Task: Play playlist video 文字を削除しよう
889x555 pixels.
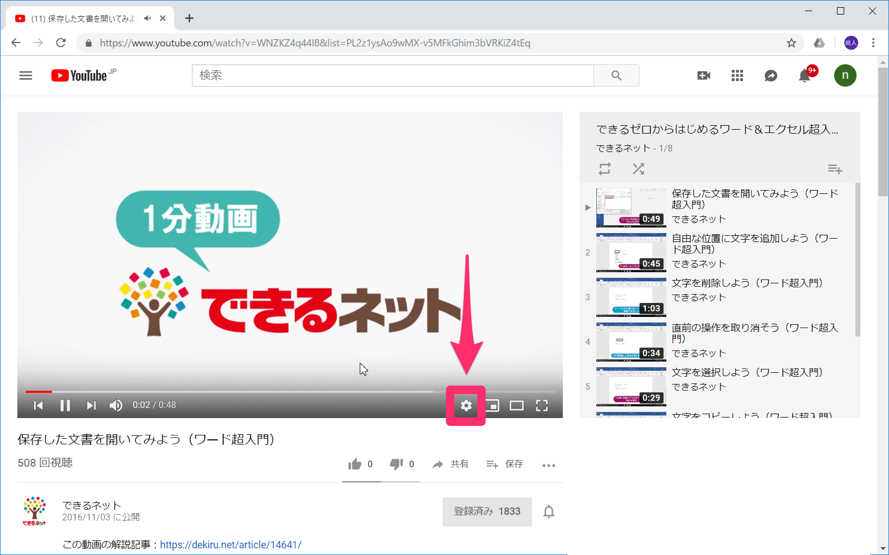Action: (x=717, y=296)
